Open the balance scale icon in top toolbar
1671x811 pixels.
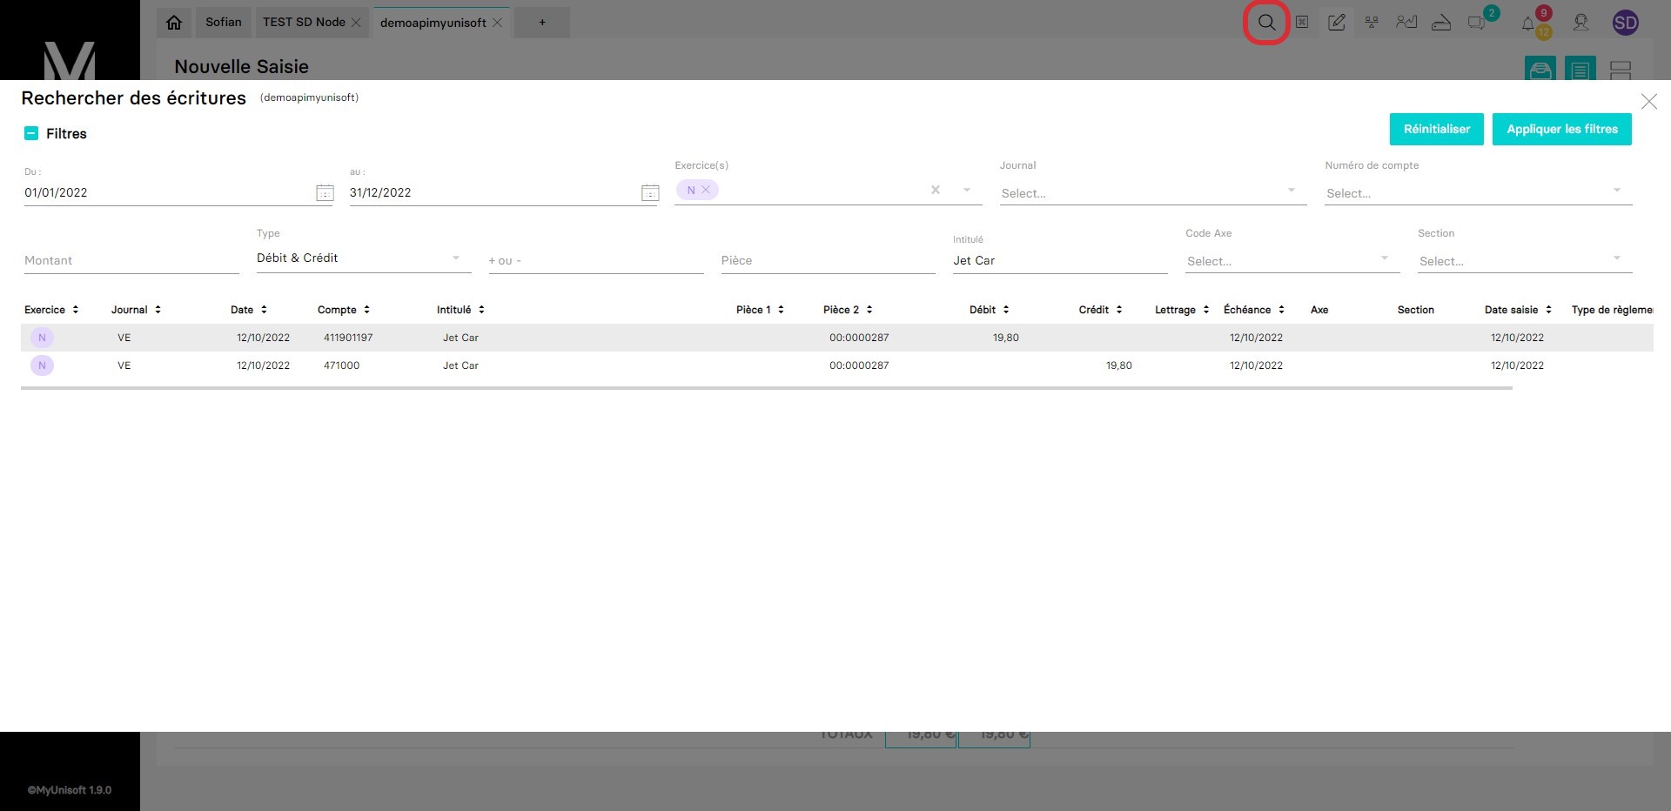1372,23
